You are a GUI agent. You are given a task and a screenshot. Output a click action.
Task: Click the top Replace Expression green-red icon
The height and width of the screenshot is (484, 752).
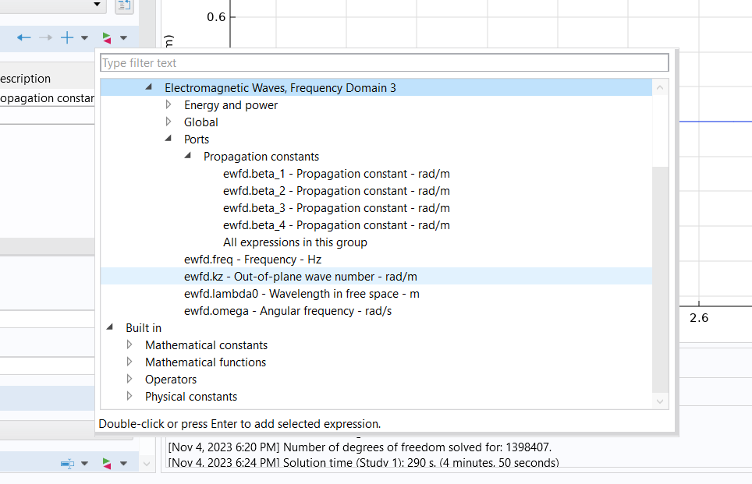pyautogui.click(x=106, y=37)
